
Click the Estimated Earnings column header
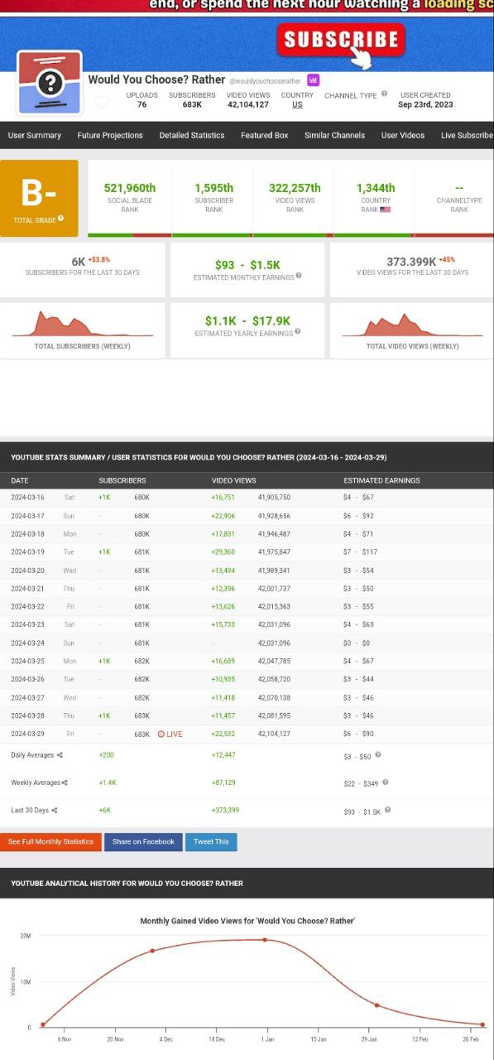(381, 480)
